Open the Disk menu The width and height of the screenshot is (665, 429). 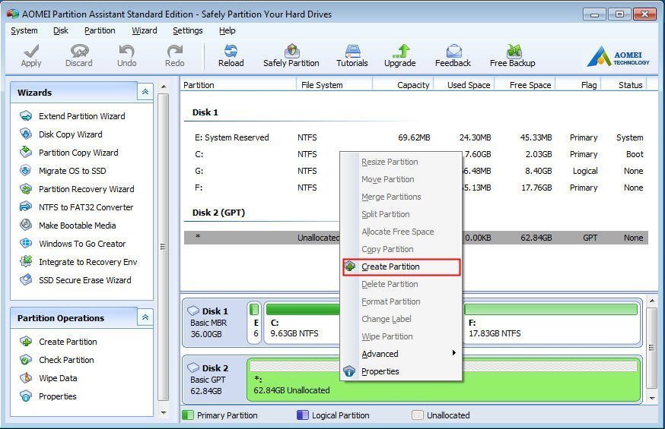tap(61, 30)
